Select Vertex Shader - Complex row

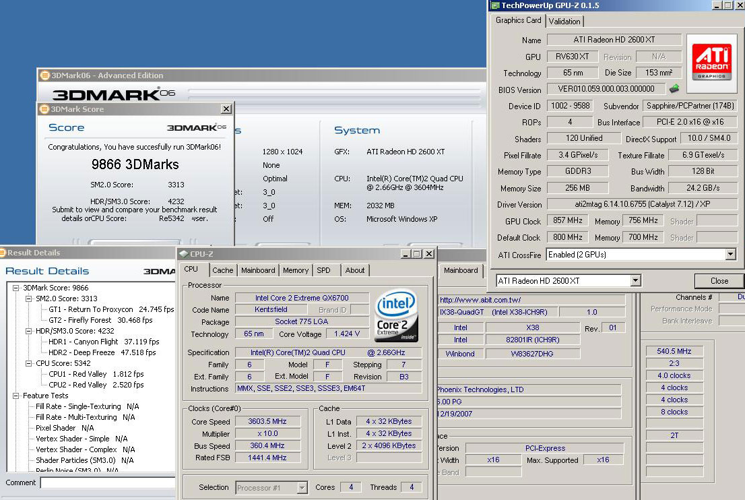pos(86,449)
